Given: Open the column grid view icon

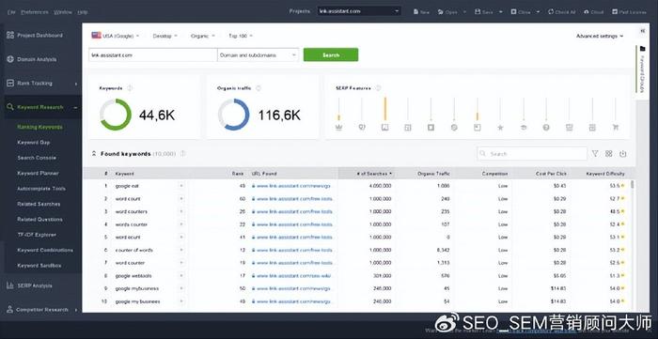Looking at the screenshot, I should pos(608,154).
